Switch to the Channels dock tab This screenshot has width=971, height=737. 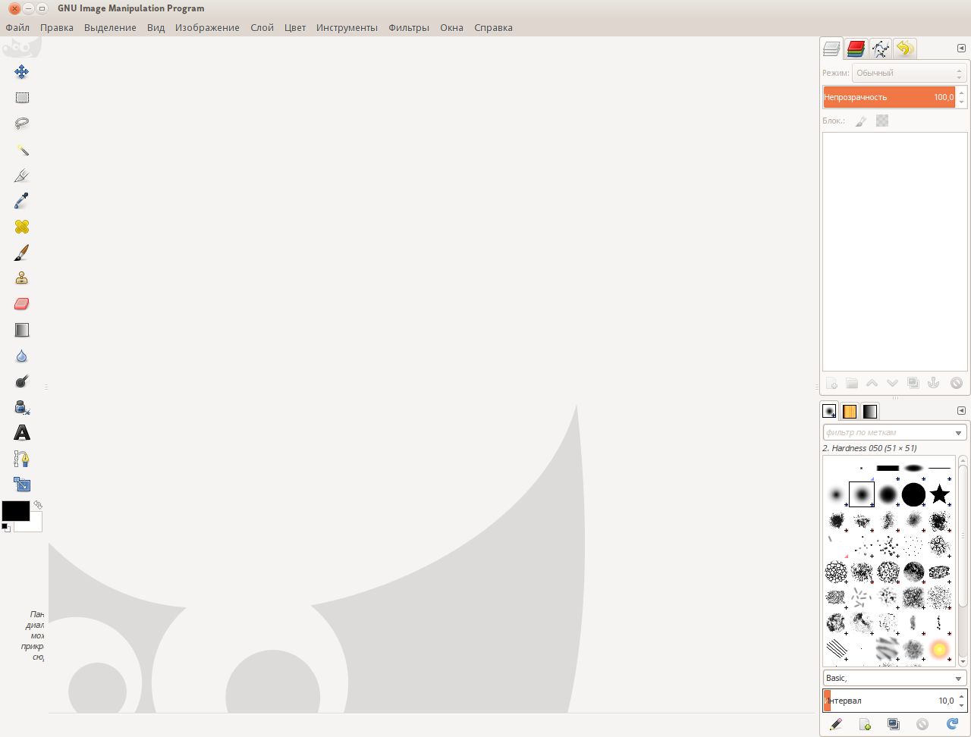(x=856, y=49)
